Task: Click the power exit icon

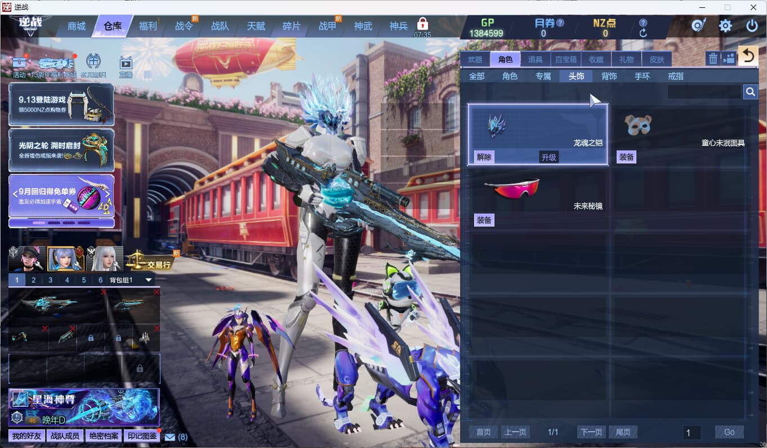Action: pyautogui.click(x=752, y=25)
